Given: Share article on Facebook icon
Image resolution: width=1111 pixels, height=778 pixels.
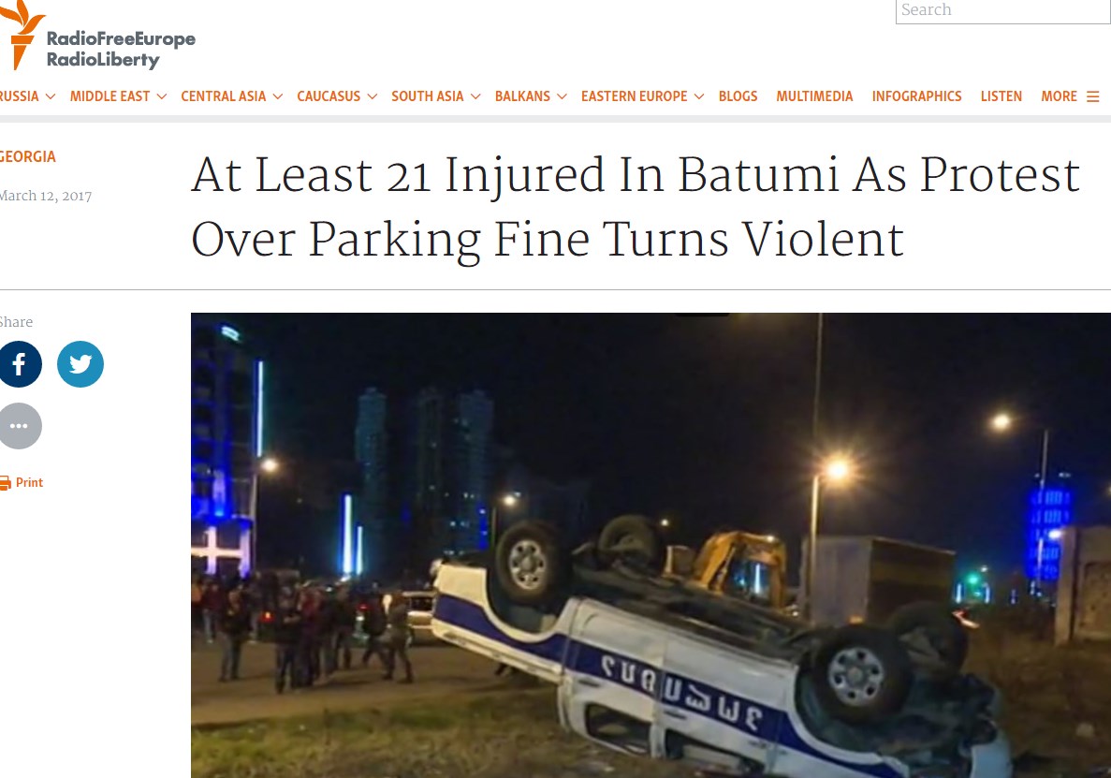Looking at the screenshot, I should [19, 364].
